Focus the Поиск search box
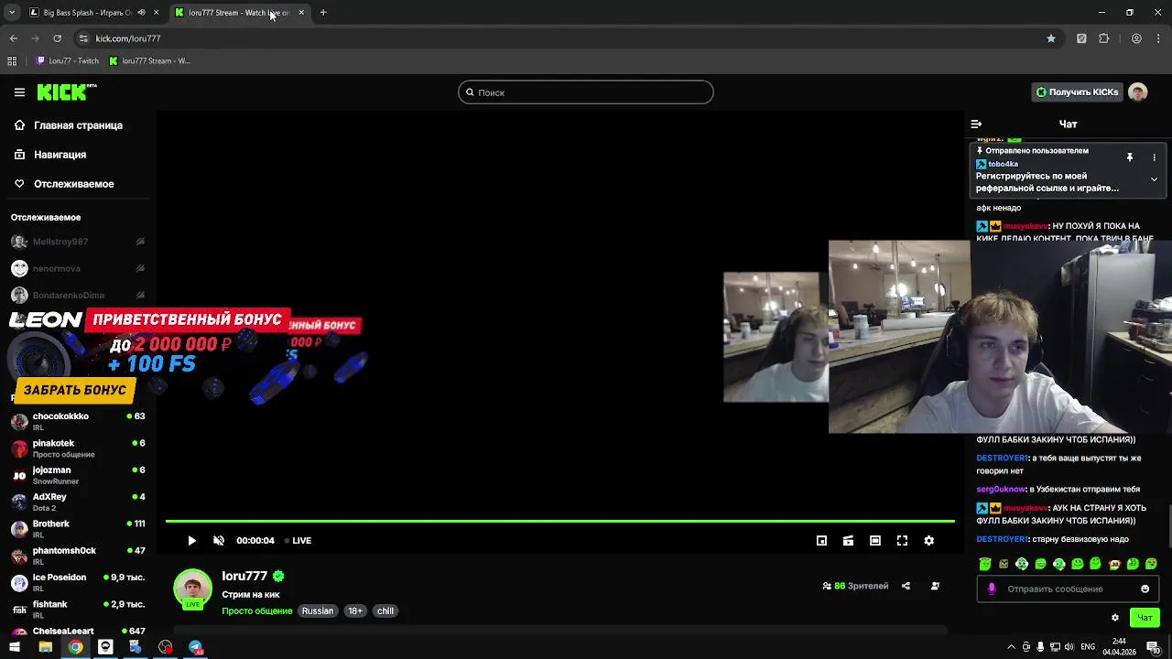Viewport: 1172px width, 659px height. 586,92
